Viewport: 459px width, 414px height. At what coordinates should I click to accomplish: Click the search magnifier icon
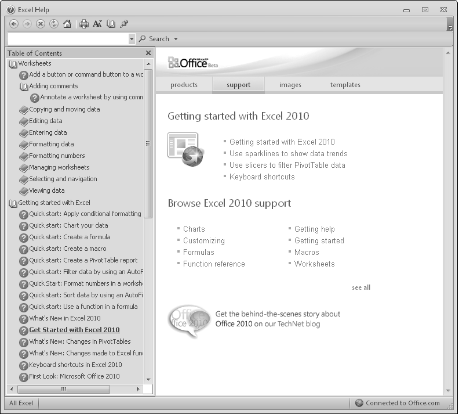[x=142, y=39]
